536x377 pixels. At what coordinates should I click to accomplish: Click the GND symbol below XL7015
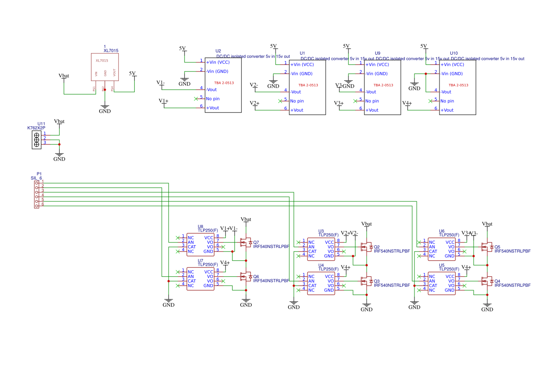tap(105, 109)
